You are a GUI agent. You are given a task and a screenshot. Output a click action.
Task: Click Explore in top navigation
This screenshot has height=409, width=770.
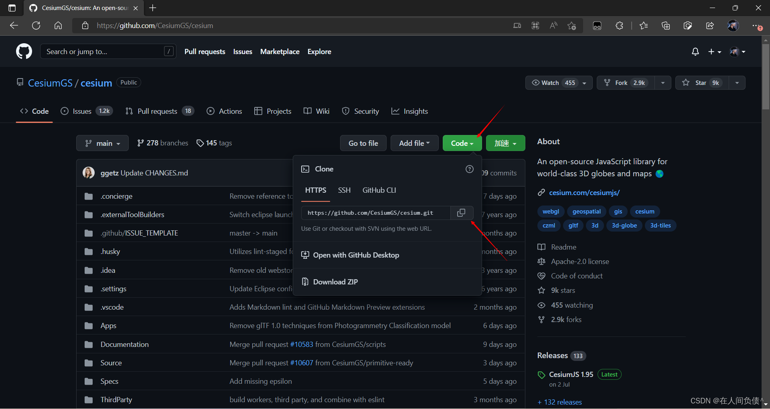pyautogui.click(x=319, y=52)
